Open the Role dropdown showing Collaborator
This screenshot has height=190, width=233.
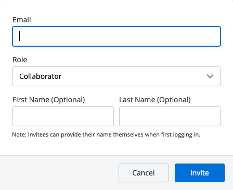click(x=116, y=76)
